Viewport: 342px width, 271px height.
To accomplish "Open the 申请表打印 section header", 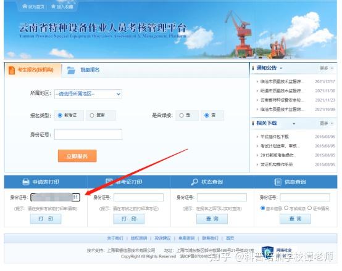I will coord(45,182).
